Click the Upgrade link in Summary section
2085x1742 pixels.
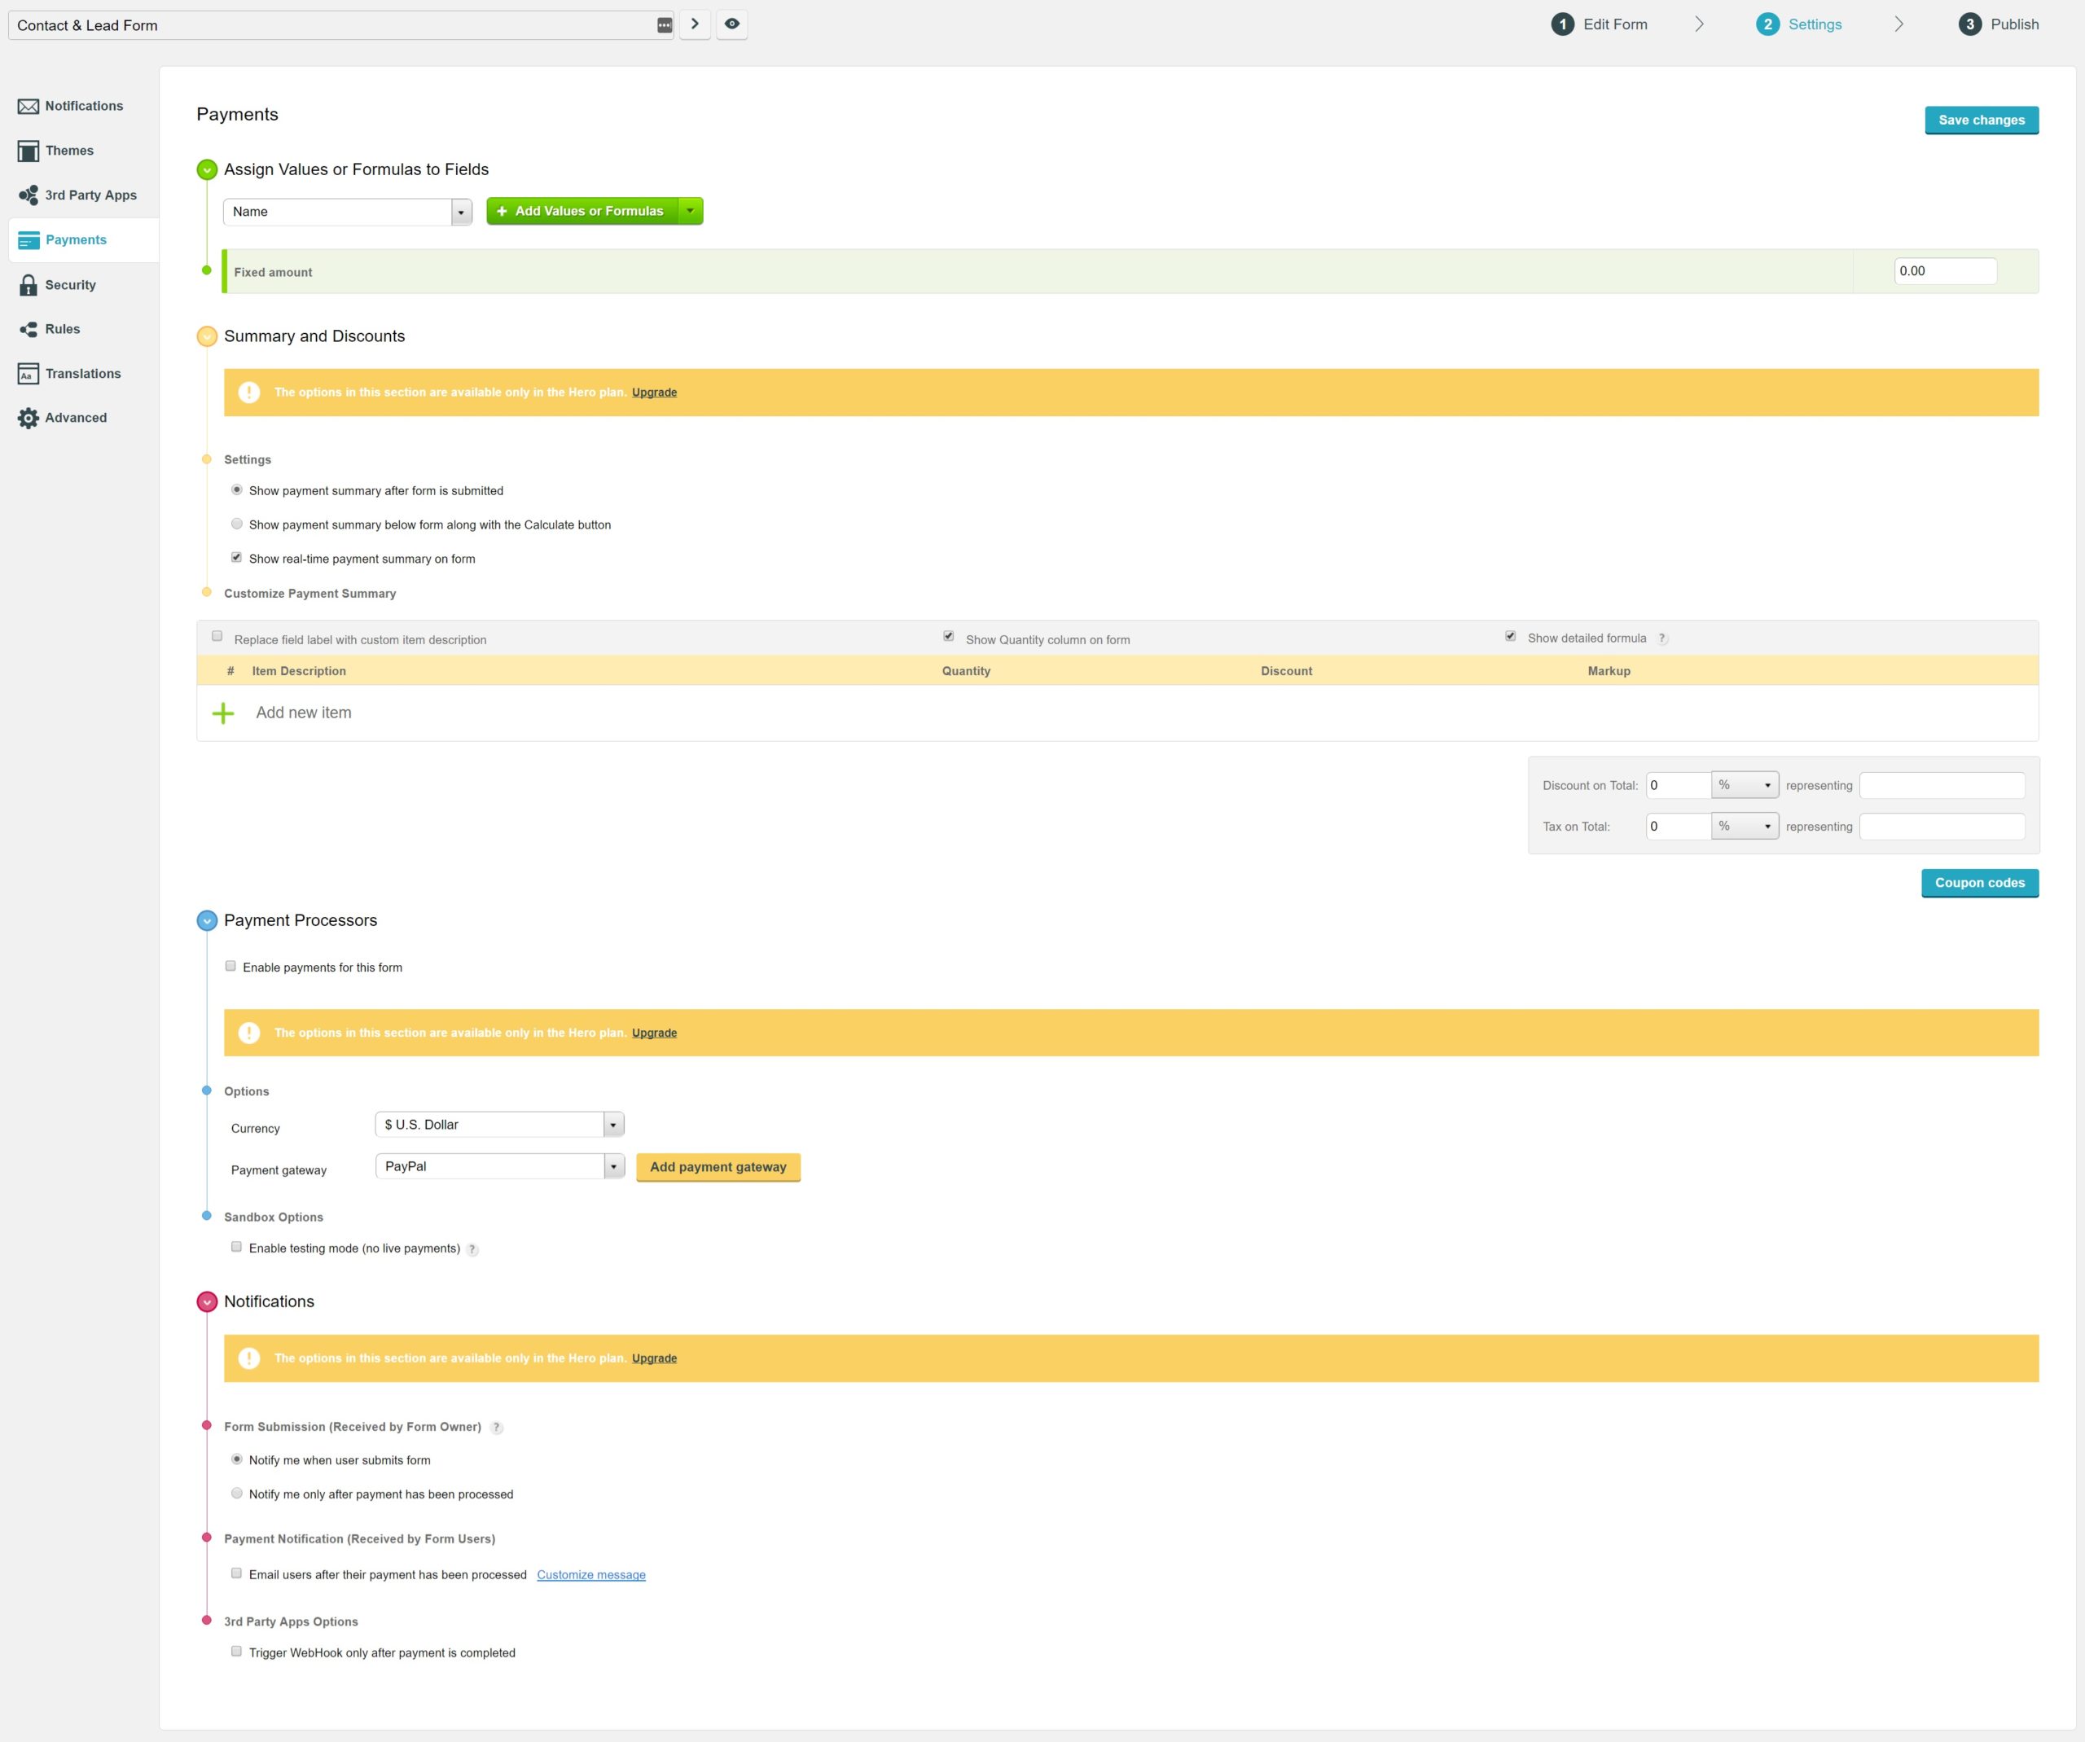click(653, 392)
